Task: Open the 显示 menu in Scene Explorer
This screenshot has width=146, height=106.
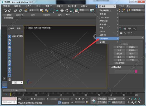Action: point(19,29)
